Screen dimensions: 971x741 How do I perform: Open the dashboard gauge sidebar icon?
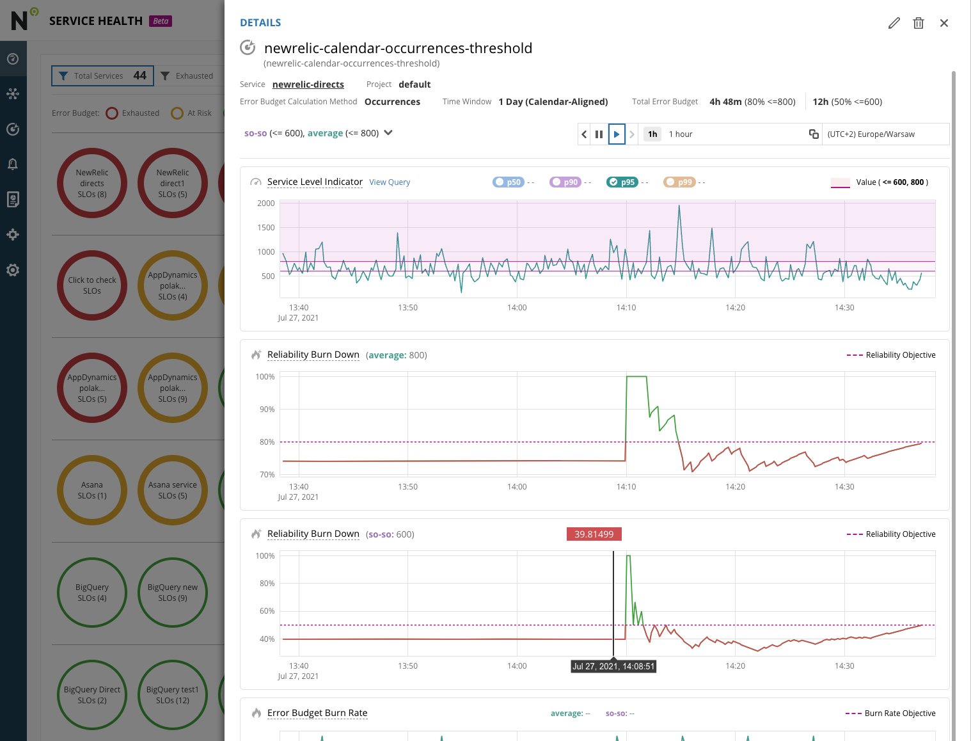13,59
